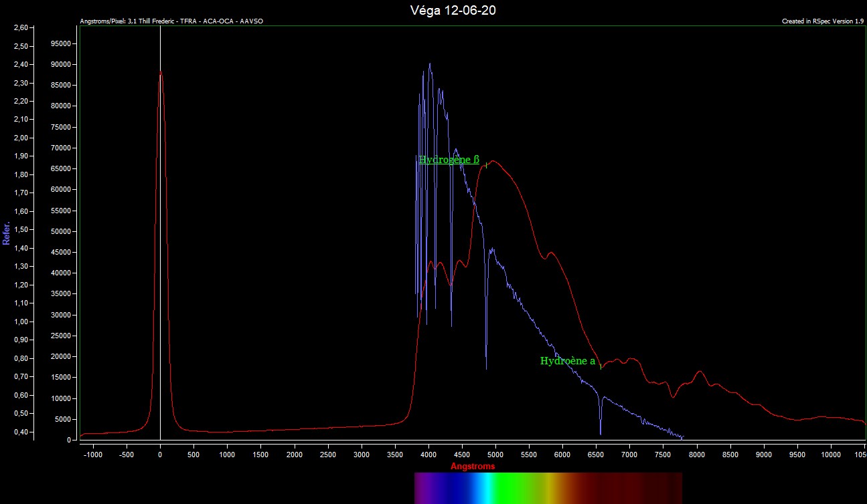This screenshot has height=504, width=867.
Task: Click the Created in RSpec Version text
Action: (822, 21)
